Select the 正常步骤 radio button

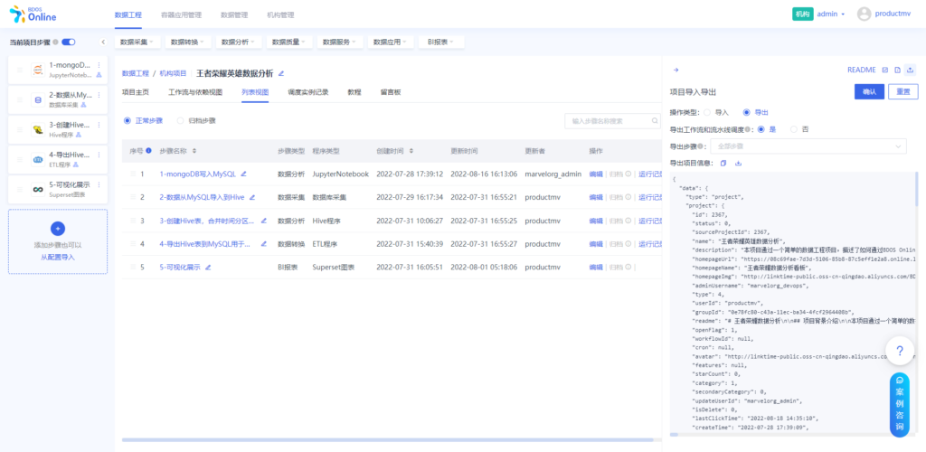(127, 120)
